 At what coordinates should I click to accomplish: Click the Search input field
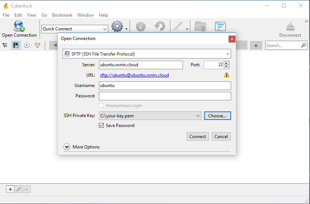(283, 46)
